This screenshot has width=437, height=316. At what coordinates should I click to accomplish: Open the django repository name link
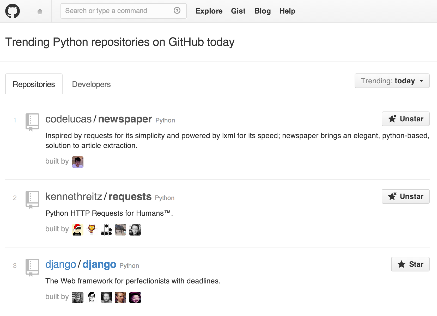99,264
